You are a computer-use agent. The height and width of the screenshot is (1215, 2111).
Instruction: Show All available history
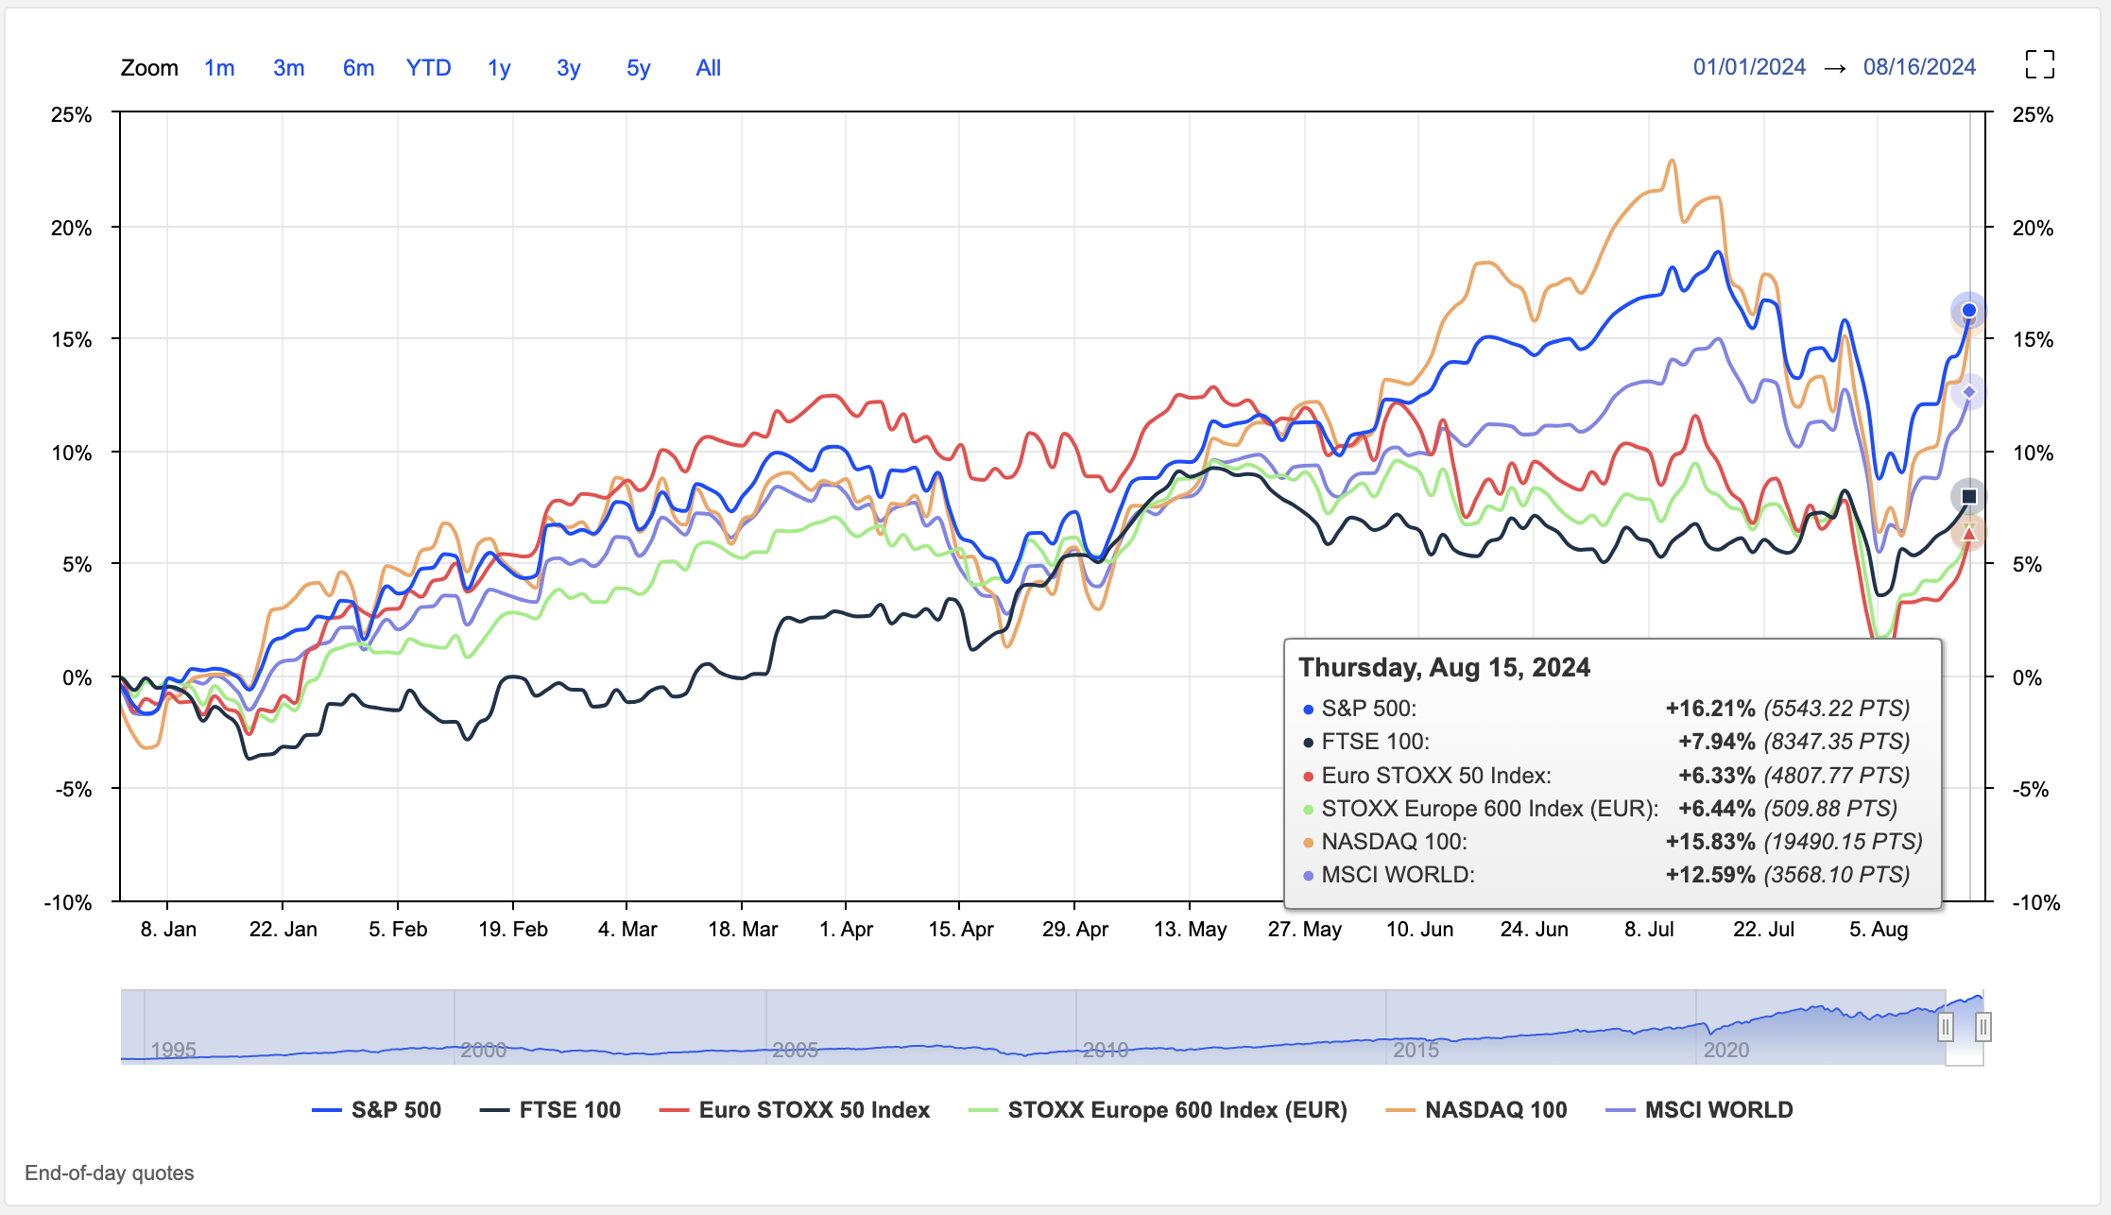click(709, 68)
